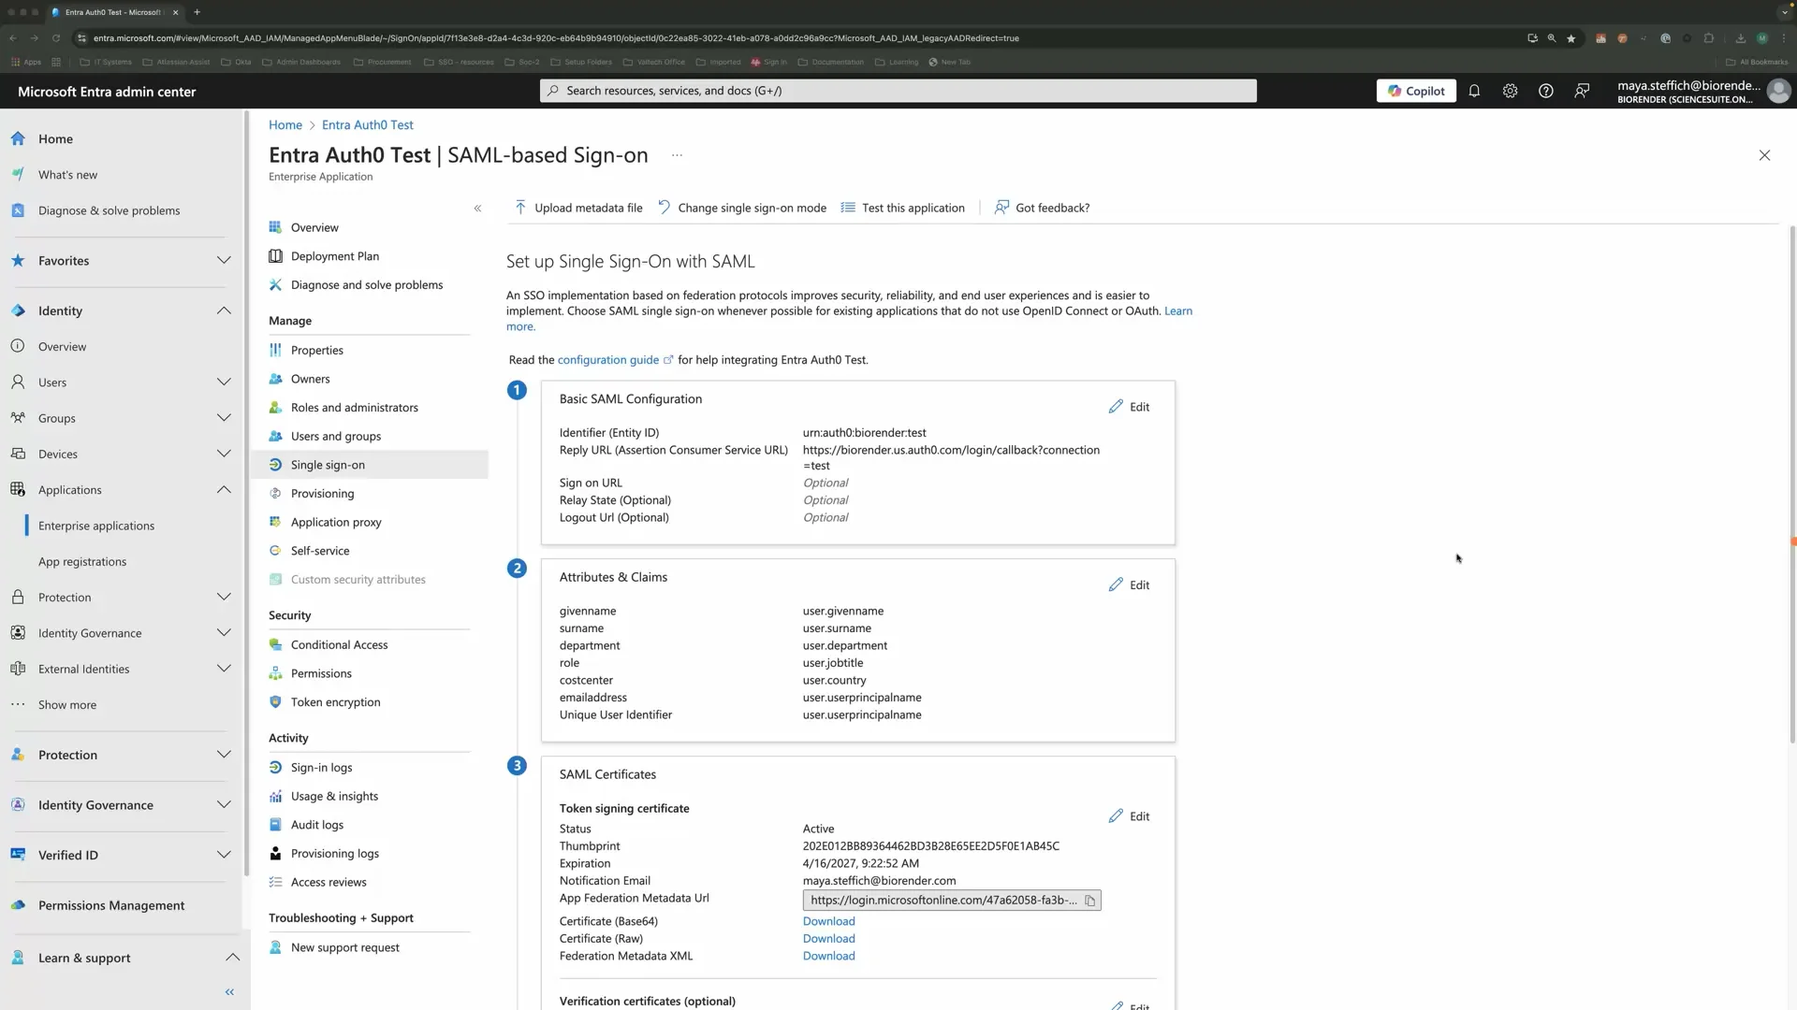Edit the Attributes & Claims section
1797x1010 pixels.
coord(1129,584)
